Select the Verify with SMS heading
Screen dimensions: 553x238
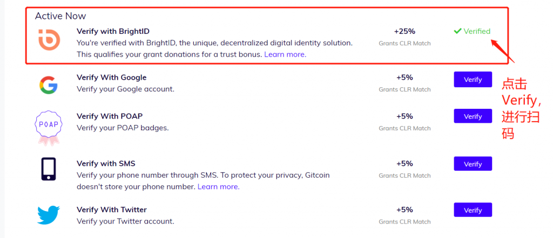click(109, 164)
